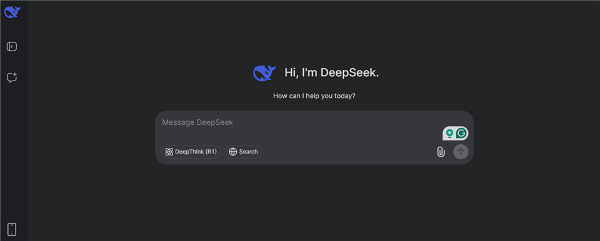Click the atom icon in DeepThink button

coord(169,152)
